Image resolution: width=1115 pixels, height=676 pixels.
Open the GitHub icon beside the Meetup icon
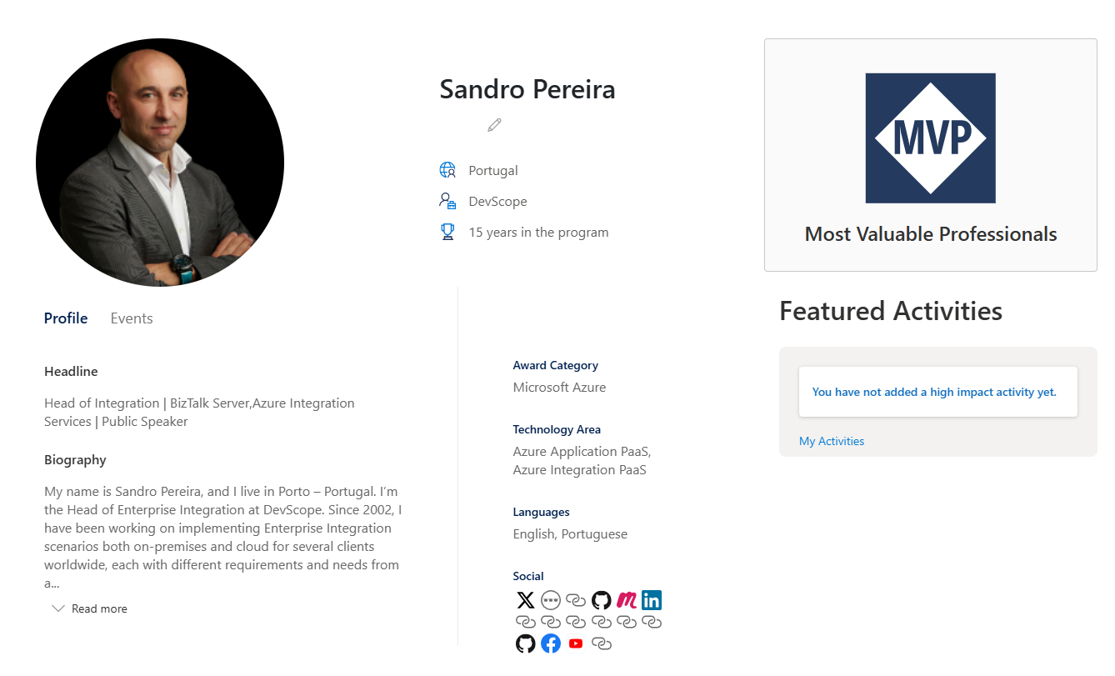(x=602, y=600)
